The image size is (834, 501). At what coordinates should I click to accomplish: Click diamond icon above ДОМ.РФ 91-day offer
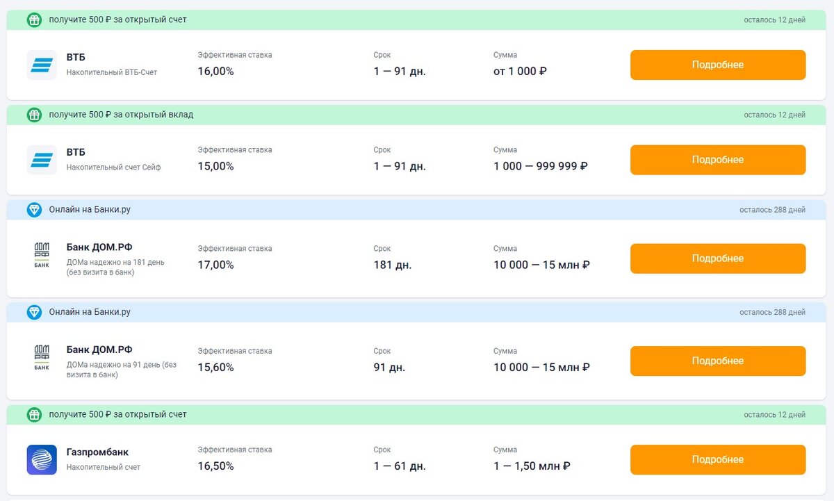coord(34,313)
